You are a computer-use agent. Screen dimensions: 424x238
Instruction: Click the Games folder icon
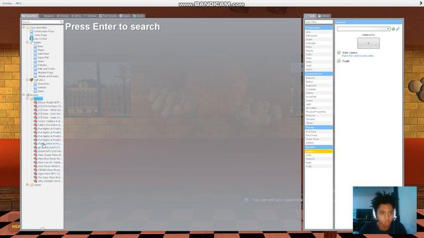pos(31,185)
